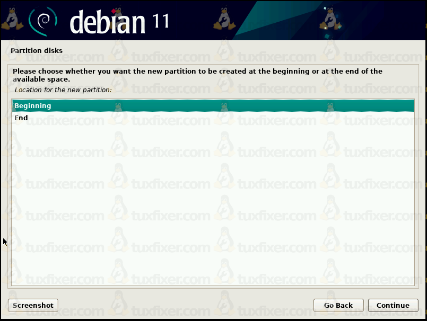The width and height of the screenshot is (427, 321).
Task: Go Back to the previous step
Action: tap(338, 305)
